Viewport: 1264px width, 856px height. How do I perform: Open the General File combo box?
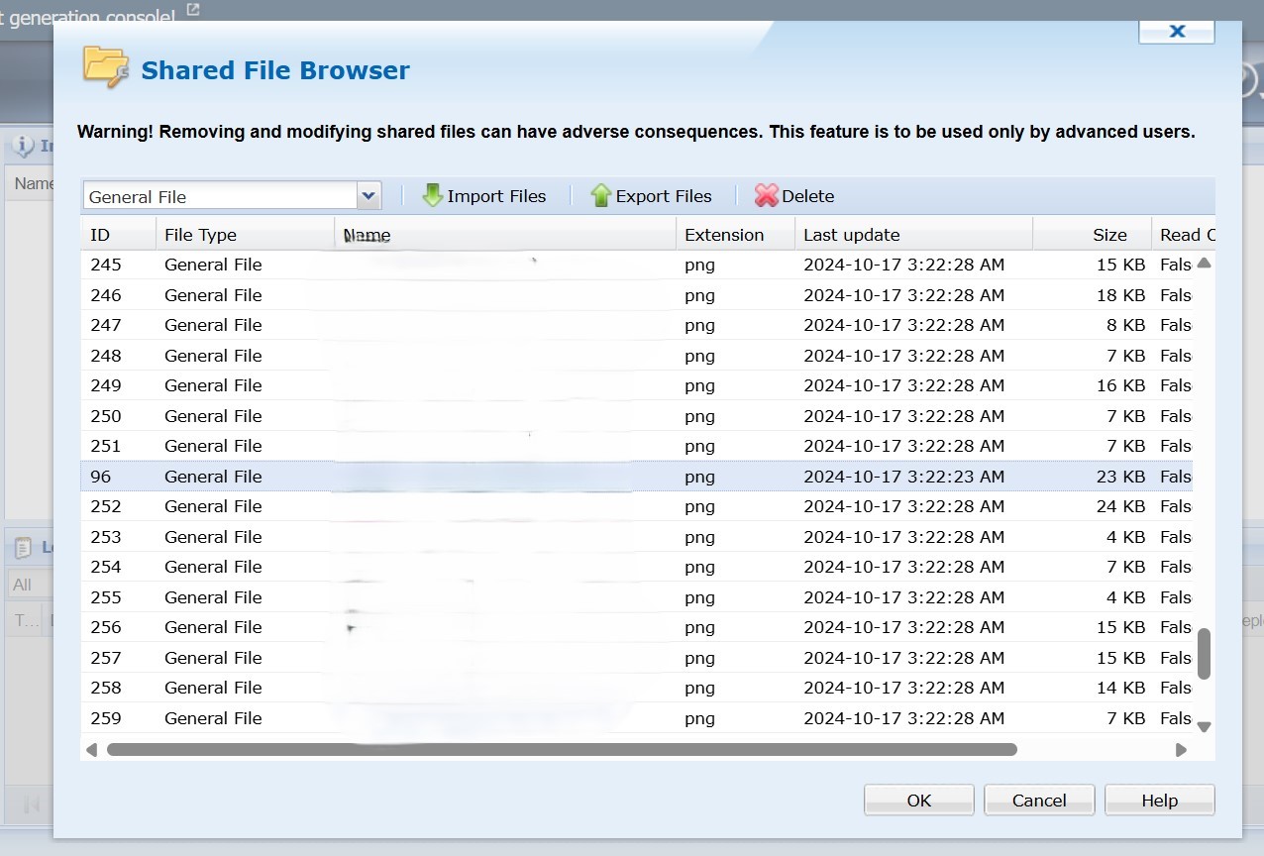tap(220, 196)
